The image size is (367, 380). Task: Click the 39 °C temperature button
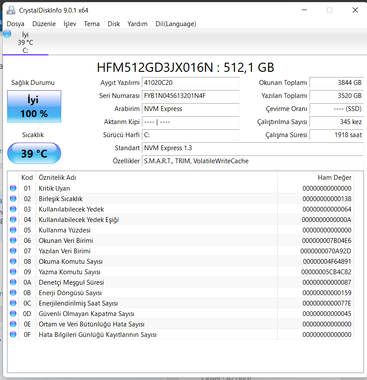(x=34, y=153)
